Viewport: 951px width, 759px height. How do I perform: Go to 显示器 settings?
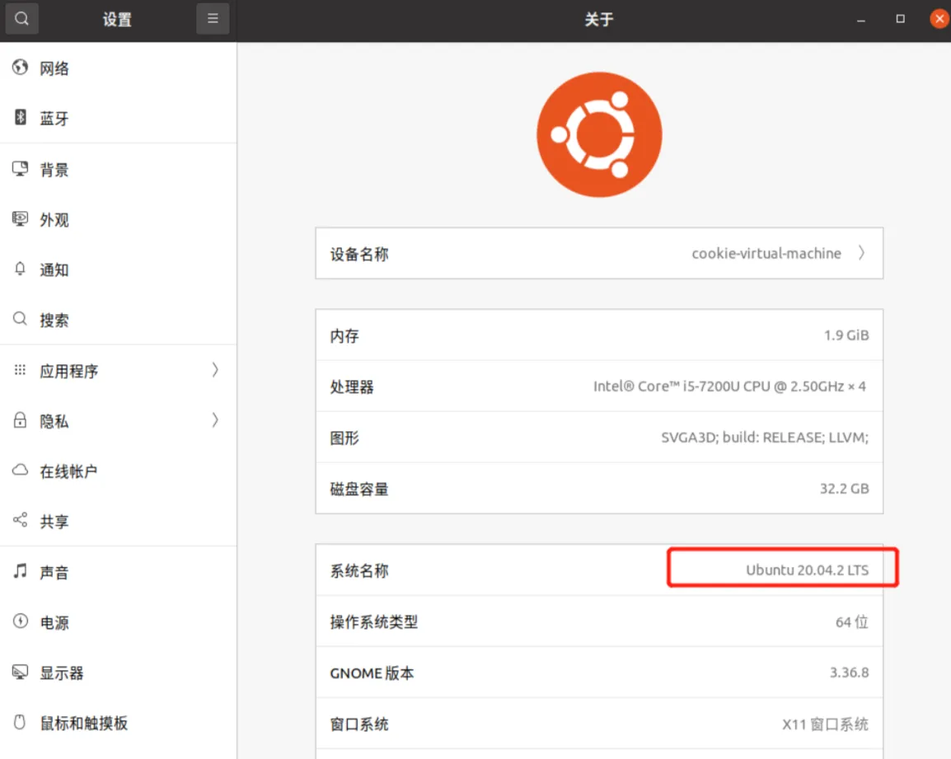coord(119,672)
